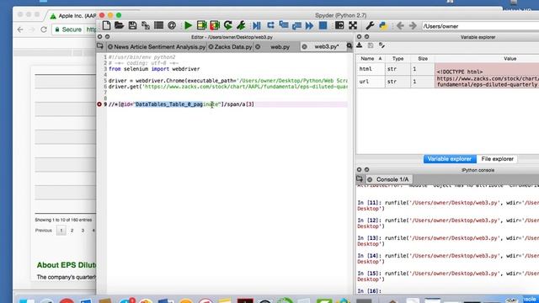Save the current file with floppy icon
539x303 pixels.
132,25
